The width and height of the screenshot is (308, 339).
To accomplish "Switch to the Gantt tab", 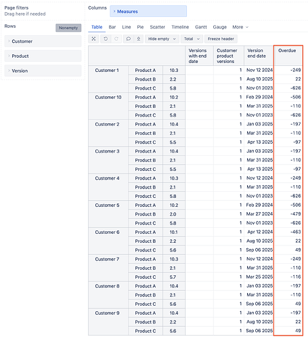I will pos(201,27).
